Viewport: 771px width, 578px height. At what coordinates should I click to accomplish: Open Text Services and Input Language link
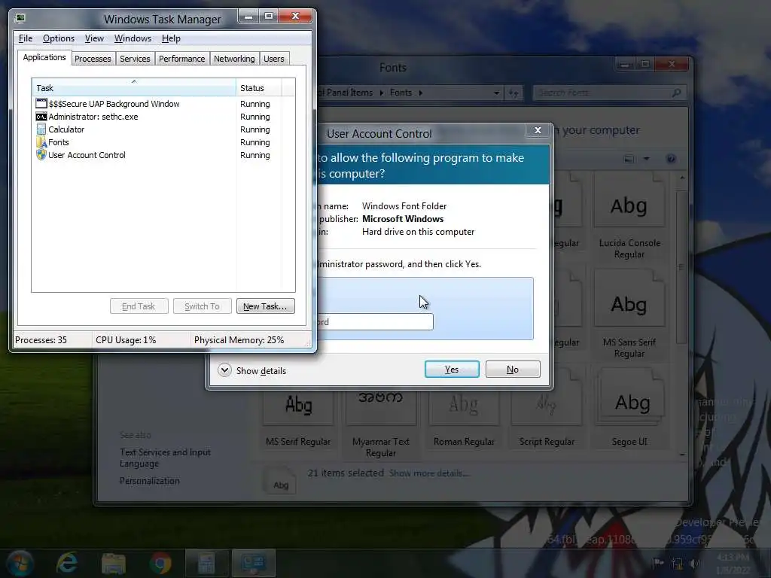click(x=165, y=458)
